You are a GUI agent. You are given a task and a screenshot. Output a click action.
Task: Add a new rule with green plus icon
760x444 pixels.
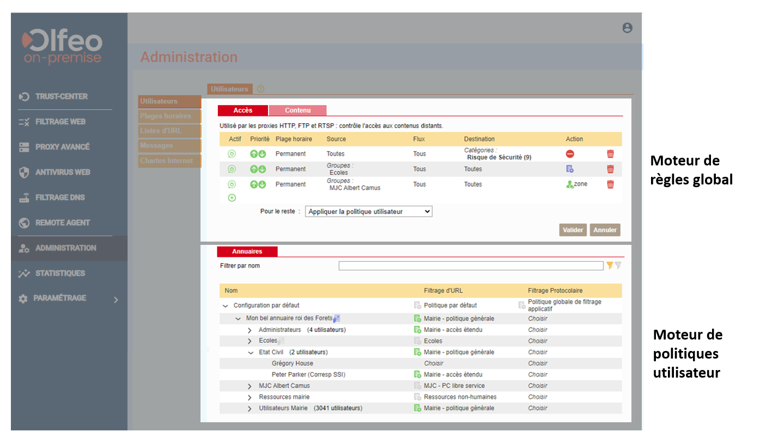[x=232, y=198]
